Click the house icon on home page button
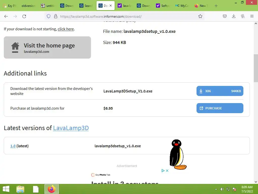 15,47
